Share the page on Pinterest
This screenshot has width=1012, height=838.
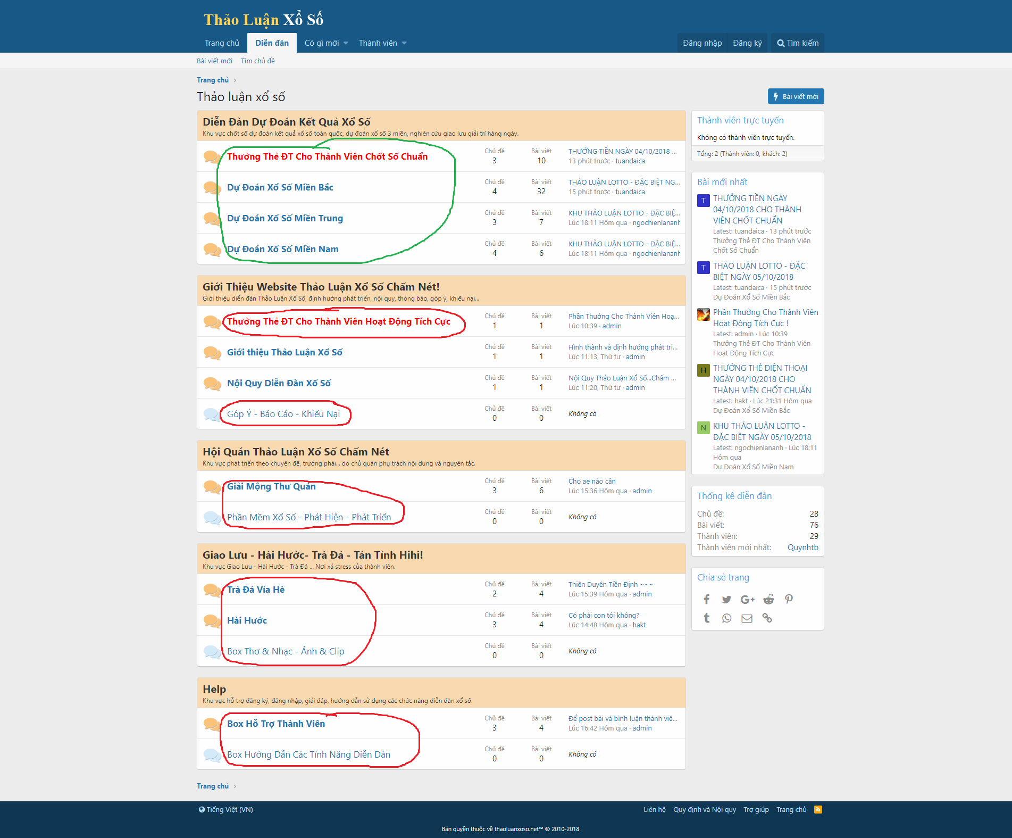click(789, 599)
